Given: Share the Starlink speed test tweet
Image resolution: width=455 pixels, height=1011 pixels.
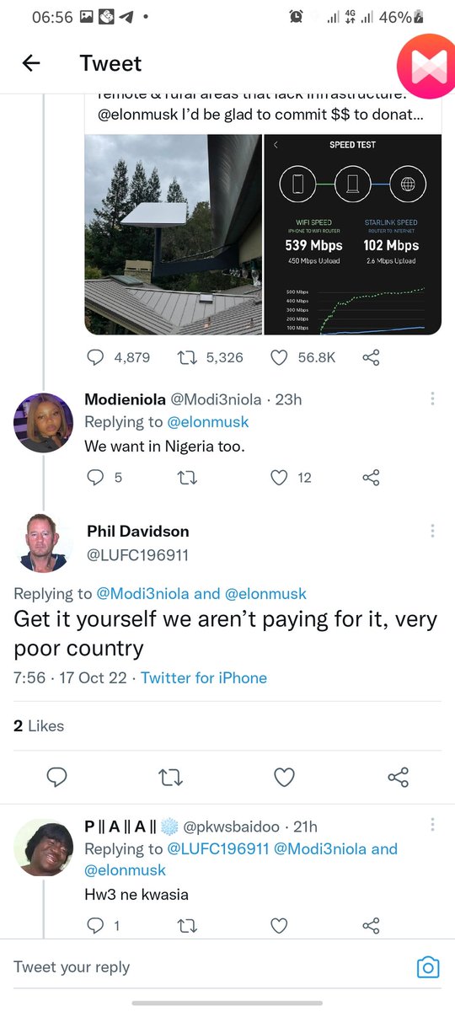Looking at the screenshot, I should (x=371, y=357).
